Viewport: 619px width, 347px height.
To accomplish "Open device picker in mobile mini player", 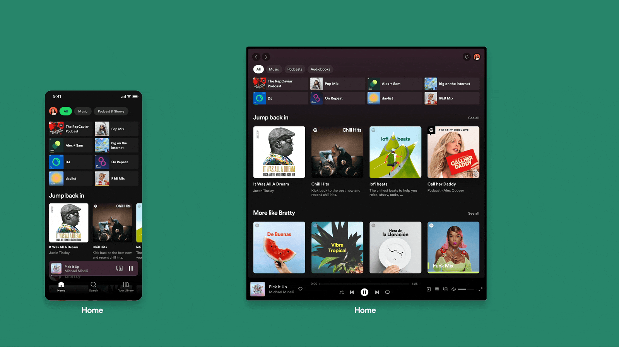I will 120,268.
